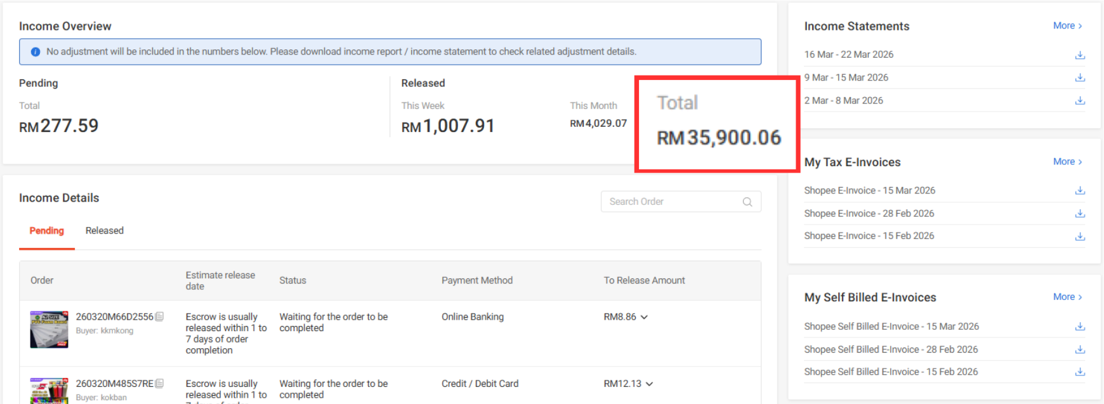Screen dimensions: 1104x404
Task: Click Shopee E-Invoice - 15 Feb 2026 text
Action: pos(869,236)
